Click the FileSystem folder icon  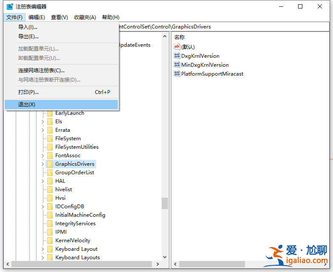(50, 139)
